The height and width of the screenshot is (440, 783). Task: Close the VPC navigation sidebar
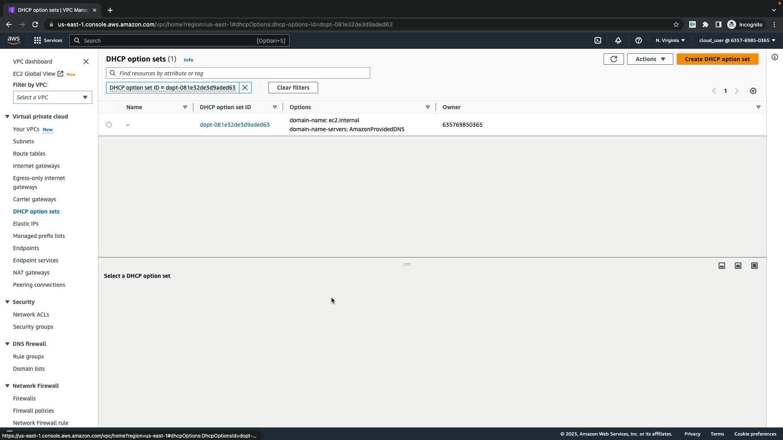pyautogui.click(x=86, y=62)
